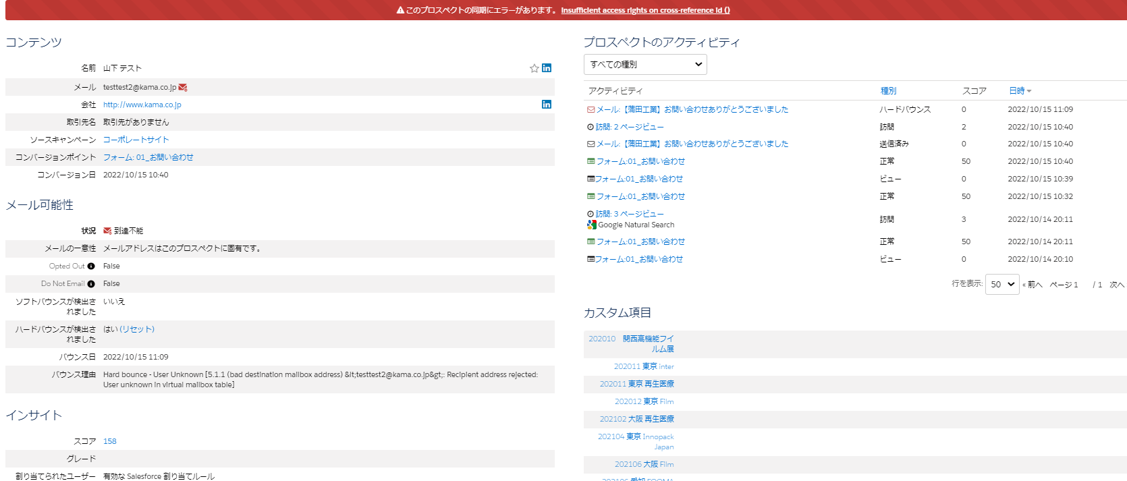Click custom field 202012 東京 Film
Screen dimensions: 1127x481
[x=644, y=401]
